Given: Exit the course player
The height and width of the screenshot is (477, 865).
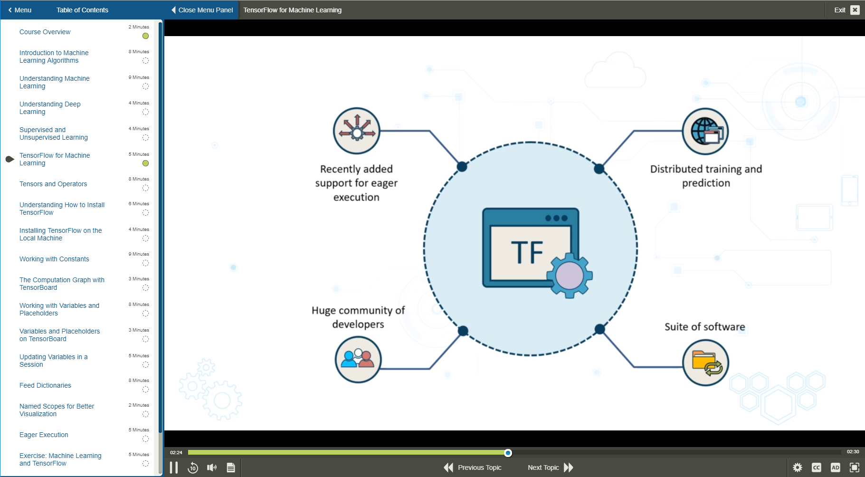Looking at the screenshot, I should tap(855, 10).
